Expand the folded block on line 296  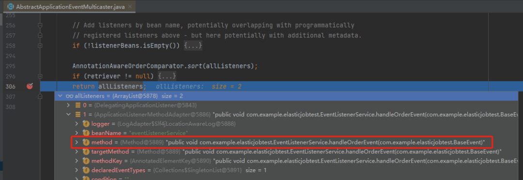click(167, 76)
